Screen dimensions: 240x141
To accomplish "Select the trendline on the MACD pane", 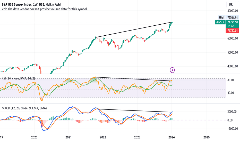I will pos(133,110).
